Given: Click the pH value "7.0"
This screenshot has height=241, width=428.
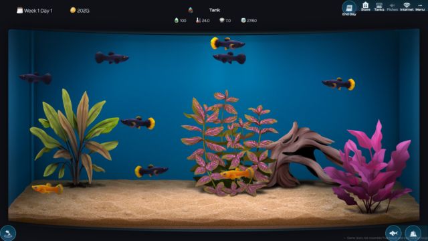Looking at the screenshot, I should pos(228,21).
